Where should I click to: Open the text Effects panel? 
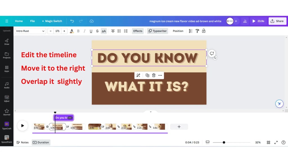pyautogui.click(x=138, y=31)
